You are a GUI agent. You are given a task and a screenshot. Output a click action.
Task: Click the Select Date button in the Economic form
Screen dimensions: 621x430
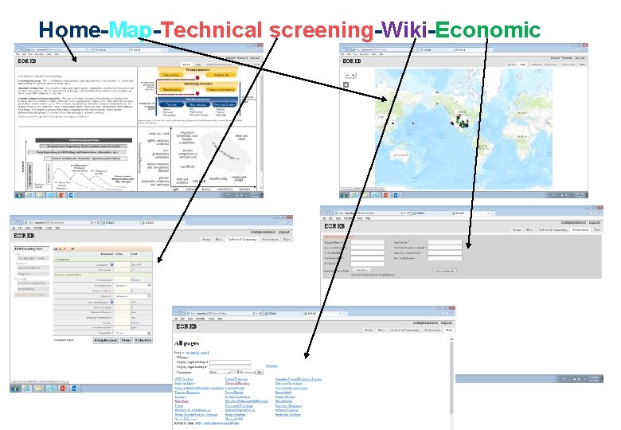(x=361, y=270)
